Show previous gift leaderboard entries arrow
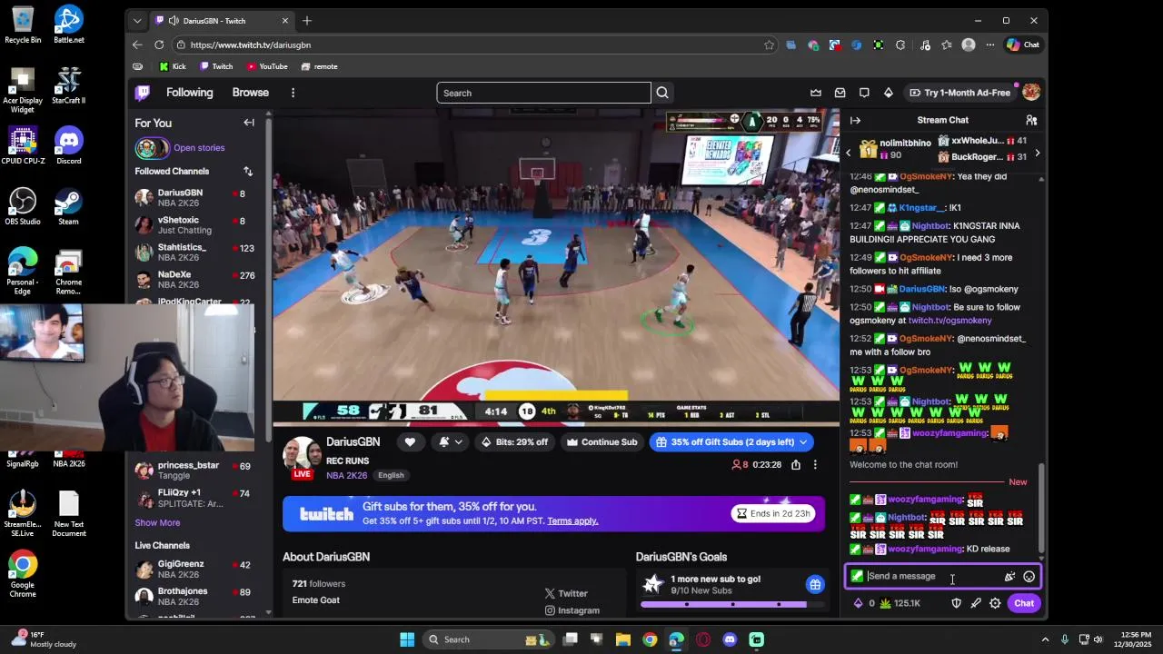Image resolution: width=1163 pixels, height=654 pixels. 849,153
